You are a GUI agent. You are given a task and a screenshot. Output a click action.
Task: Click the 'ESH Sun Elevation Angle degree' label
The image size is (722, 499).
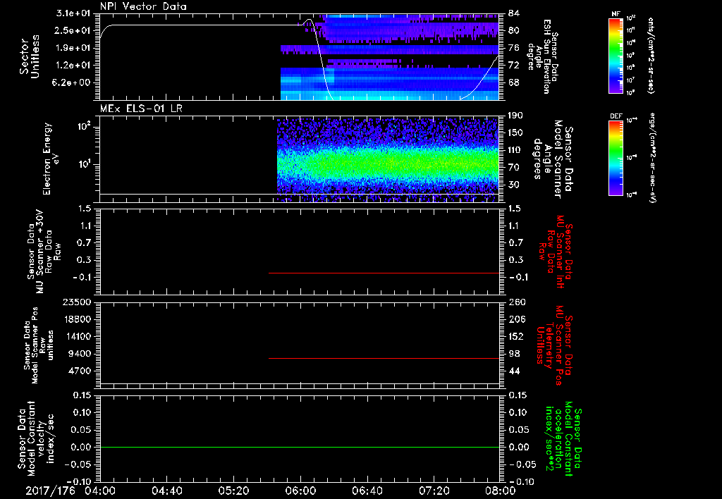[542, 56]
